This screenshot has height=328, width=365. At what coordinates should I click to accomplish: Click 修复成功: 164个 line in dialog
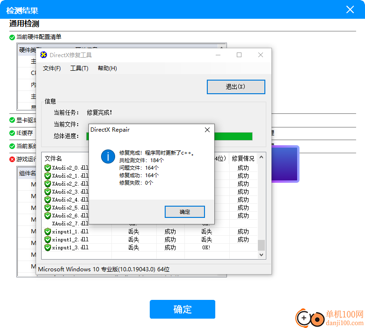[139, 175]
